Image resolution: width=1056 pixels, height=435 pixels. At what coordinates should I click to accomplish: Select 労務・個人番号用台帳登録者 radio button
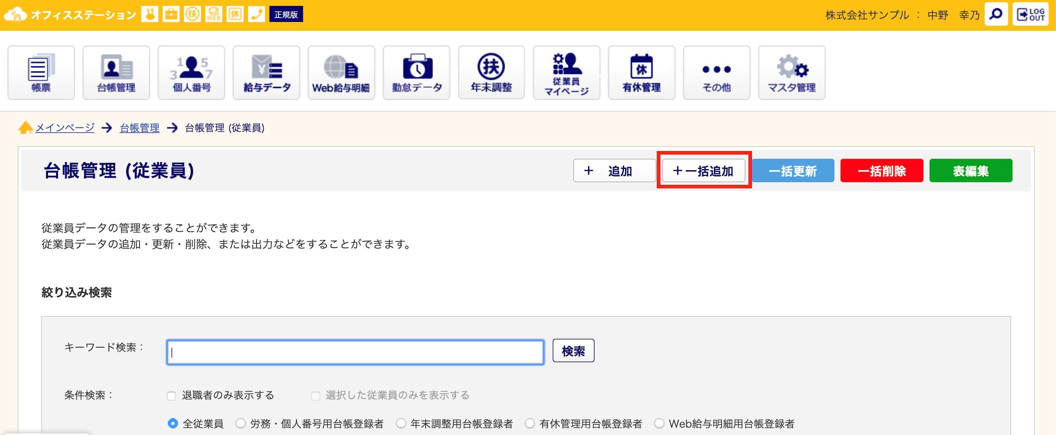point(240,423)
